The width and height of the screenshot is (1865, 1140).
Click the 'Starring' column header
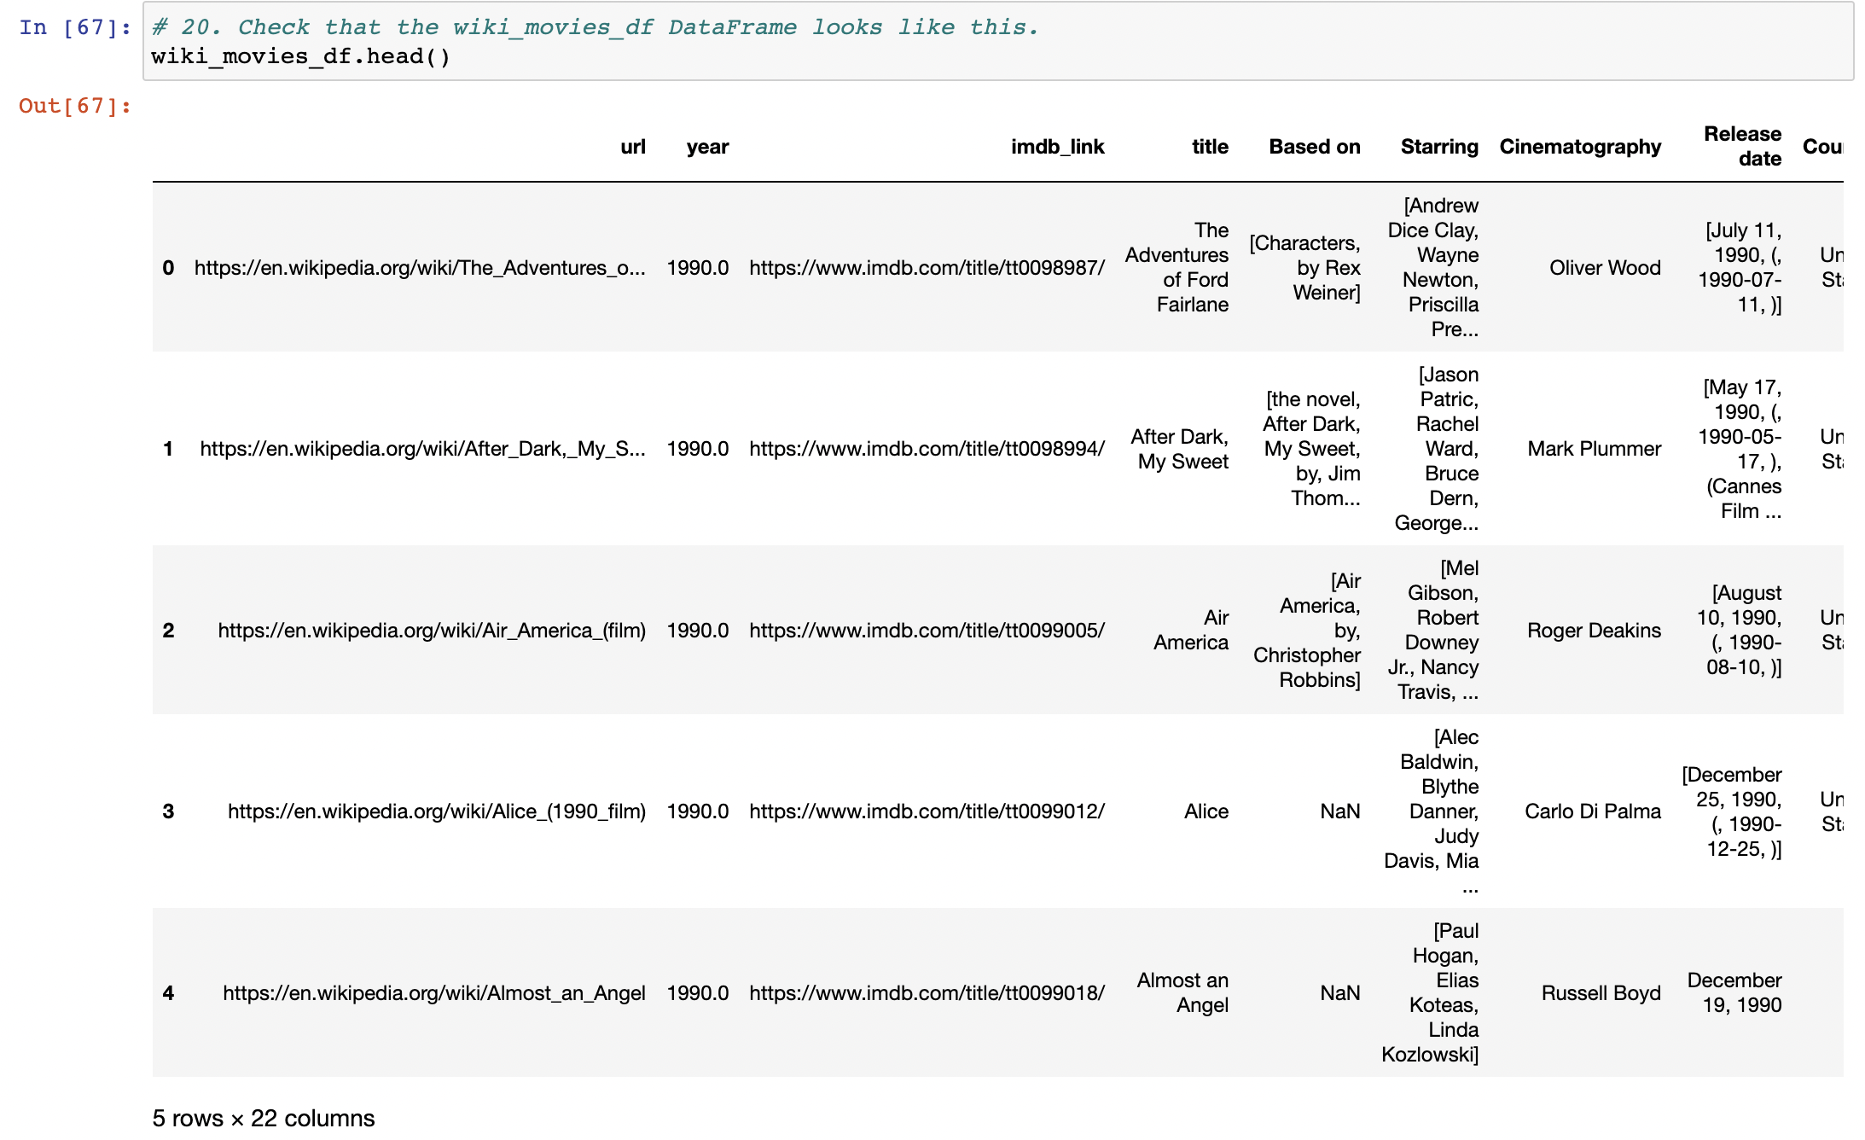pyautogui.click(x=1439, y=147)
